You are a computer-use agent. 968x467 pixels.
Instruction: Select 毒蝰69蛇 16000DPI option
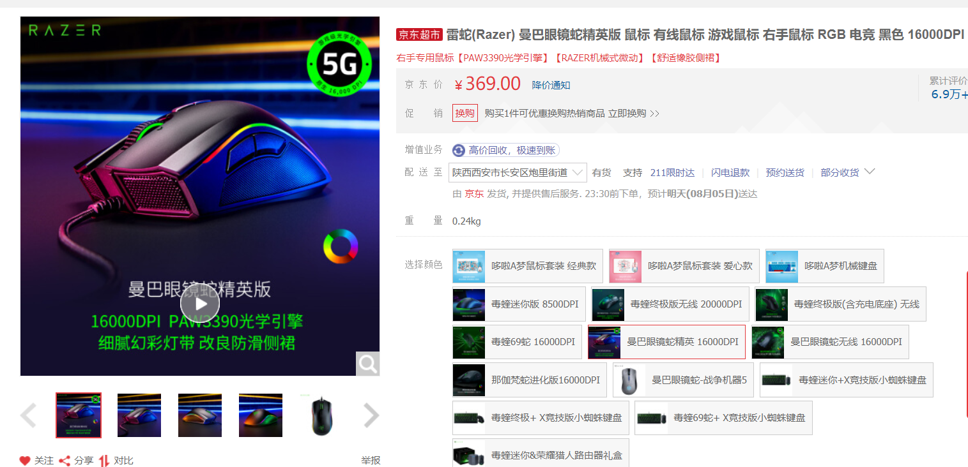point(517,341)
